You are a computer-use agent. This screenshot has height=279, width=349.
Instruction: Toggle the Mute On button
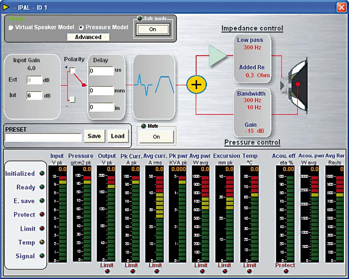(156, 137)
